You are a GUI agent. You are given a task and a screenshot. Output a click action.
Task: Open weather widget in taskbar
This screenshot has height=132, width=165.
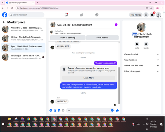(136, 124)
